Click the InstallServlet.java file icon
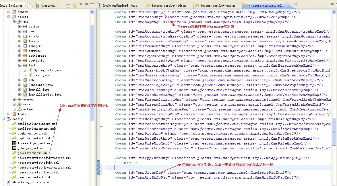The height and width of the screenshot is (186, 337). pos(25,94)
